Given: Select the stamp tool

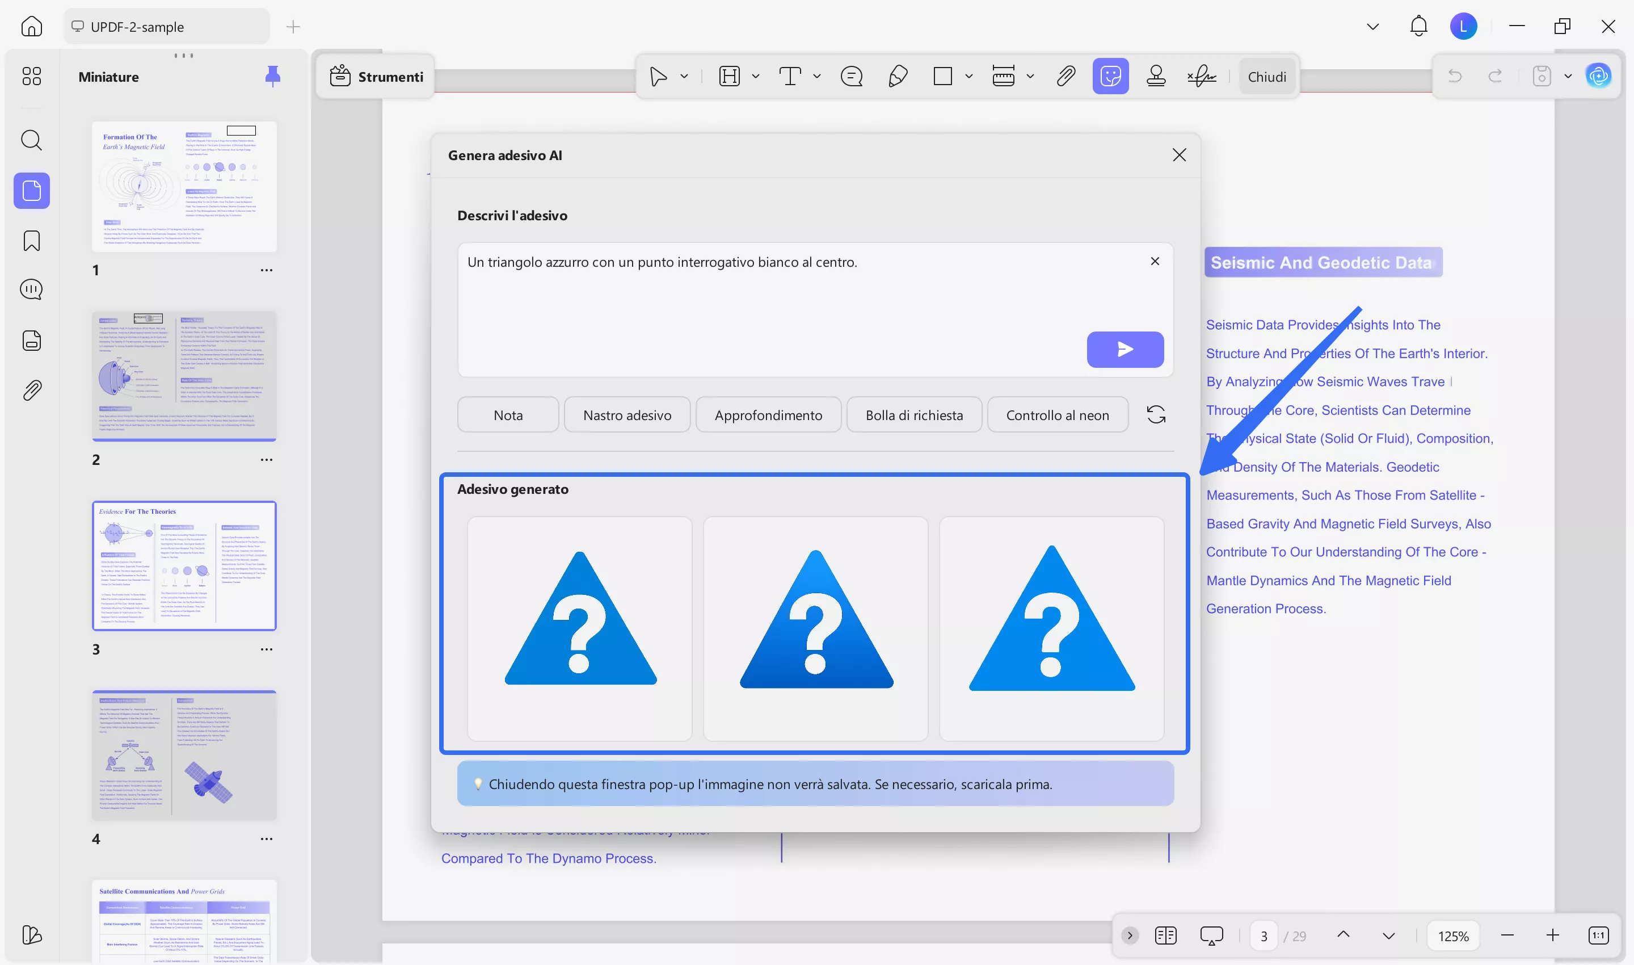Looking at the screenshot, I should click(1156, 77).
